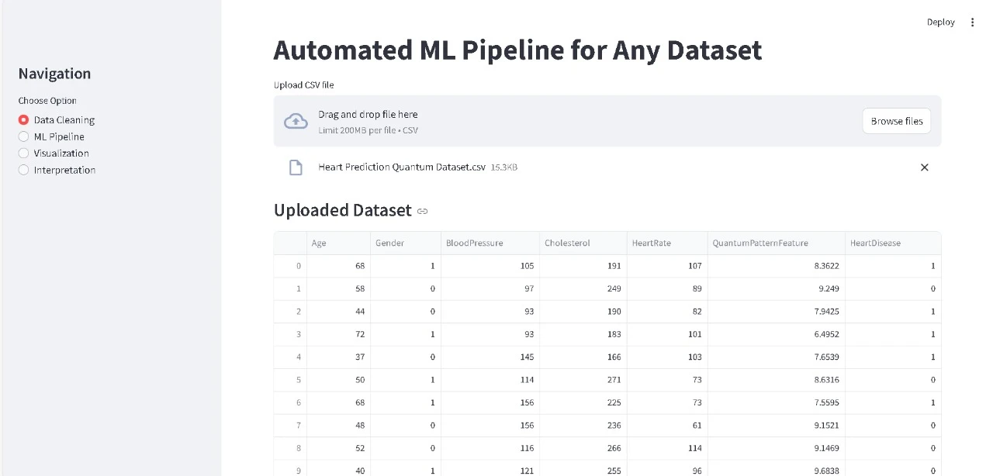Click the BloodPressure column header
The image size is (993, 476).
click(490, 243)
